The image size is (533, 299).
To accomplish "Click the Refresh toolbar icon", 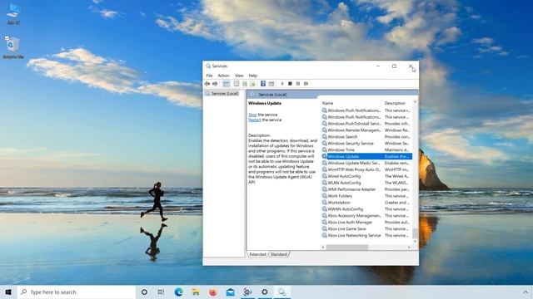I will [x=244, y=84].
